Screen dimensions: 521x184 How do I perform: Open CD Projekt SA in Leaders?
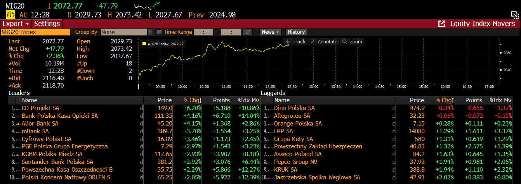point(40,108)
